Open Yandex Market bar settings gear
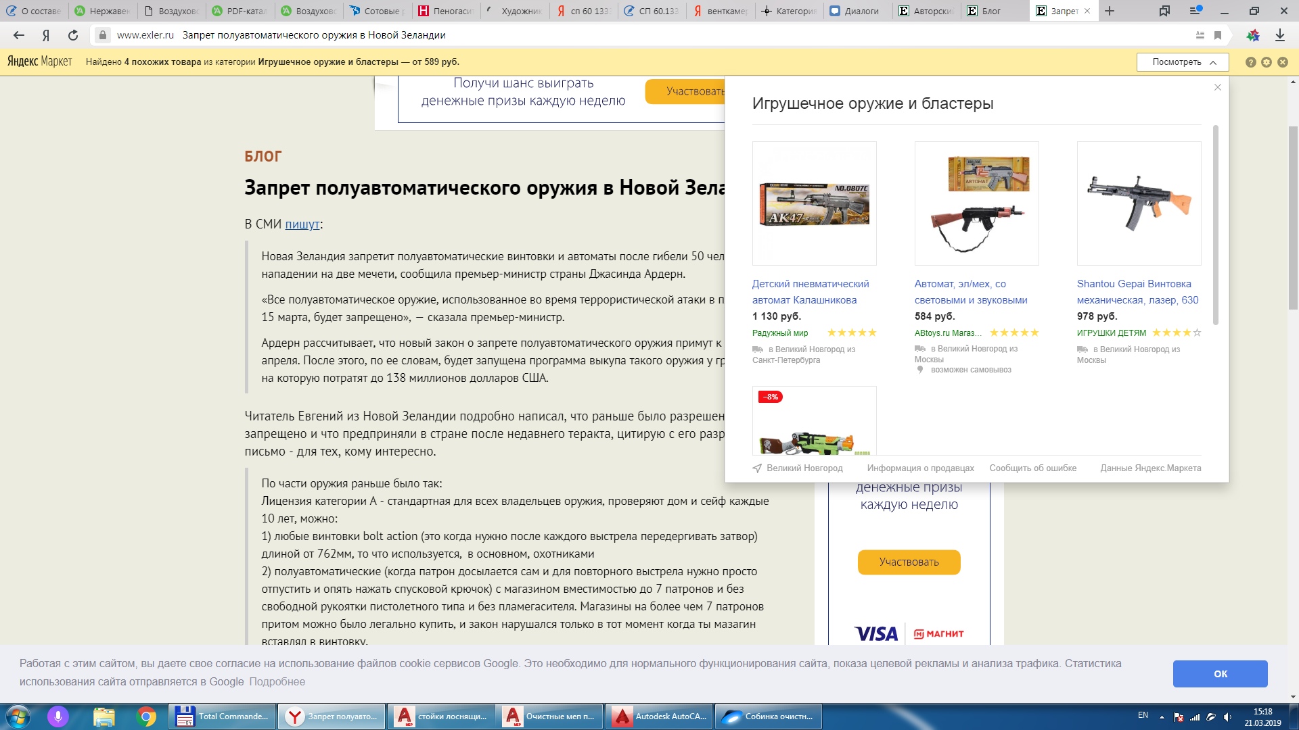Image resolution: width=1299 pixels, height=730 pixels. 1267,62
